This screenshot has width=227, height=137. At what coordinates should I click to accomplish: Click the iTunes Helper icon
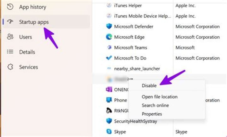109,5
